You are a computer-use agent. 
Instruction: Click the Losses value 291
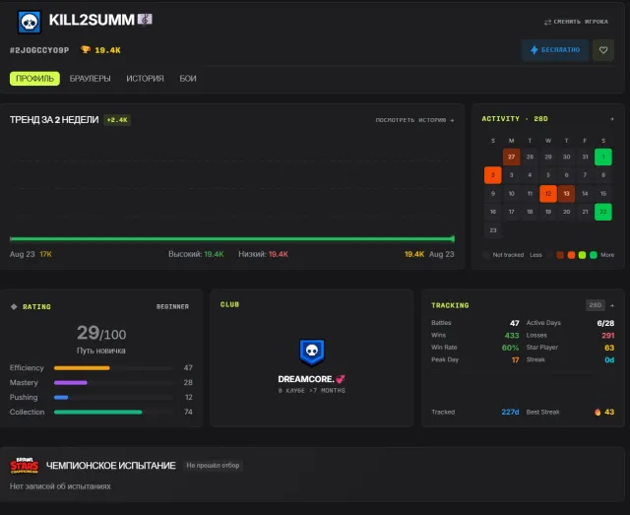point(608,336)
